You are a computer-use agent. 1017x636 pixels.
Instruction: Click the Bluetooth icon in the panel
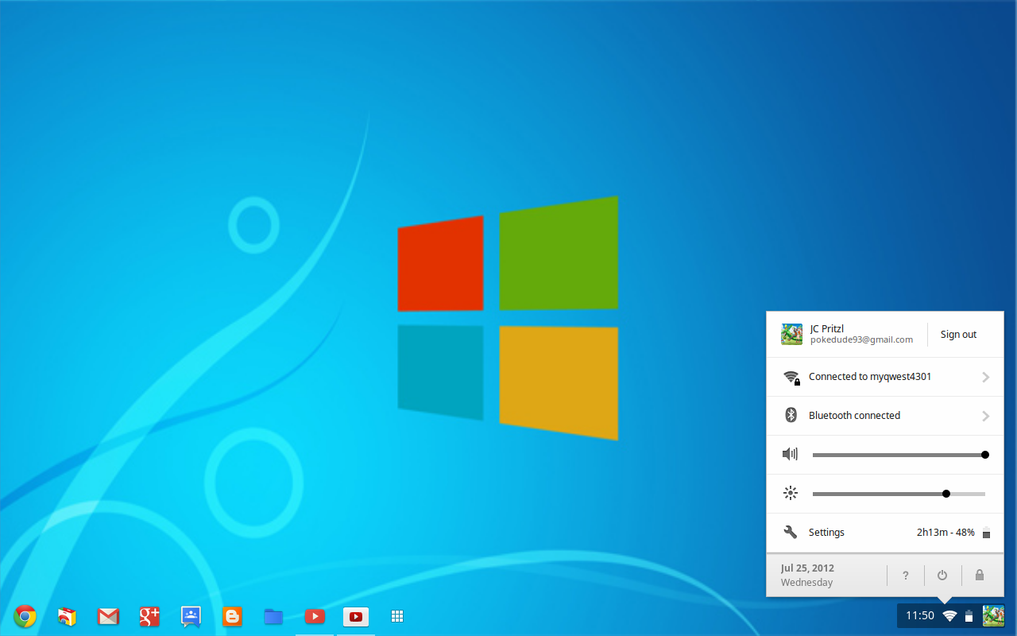pos(791,415)
